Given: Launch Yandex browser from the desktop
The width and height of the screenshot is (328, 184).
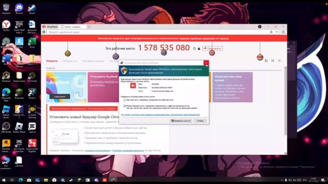Looking at the screenshot, I should pyautogui.click(x=6, y=26).
